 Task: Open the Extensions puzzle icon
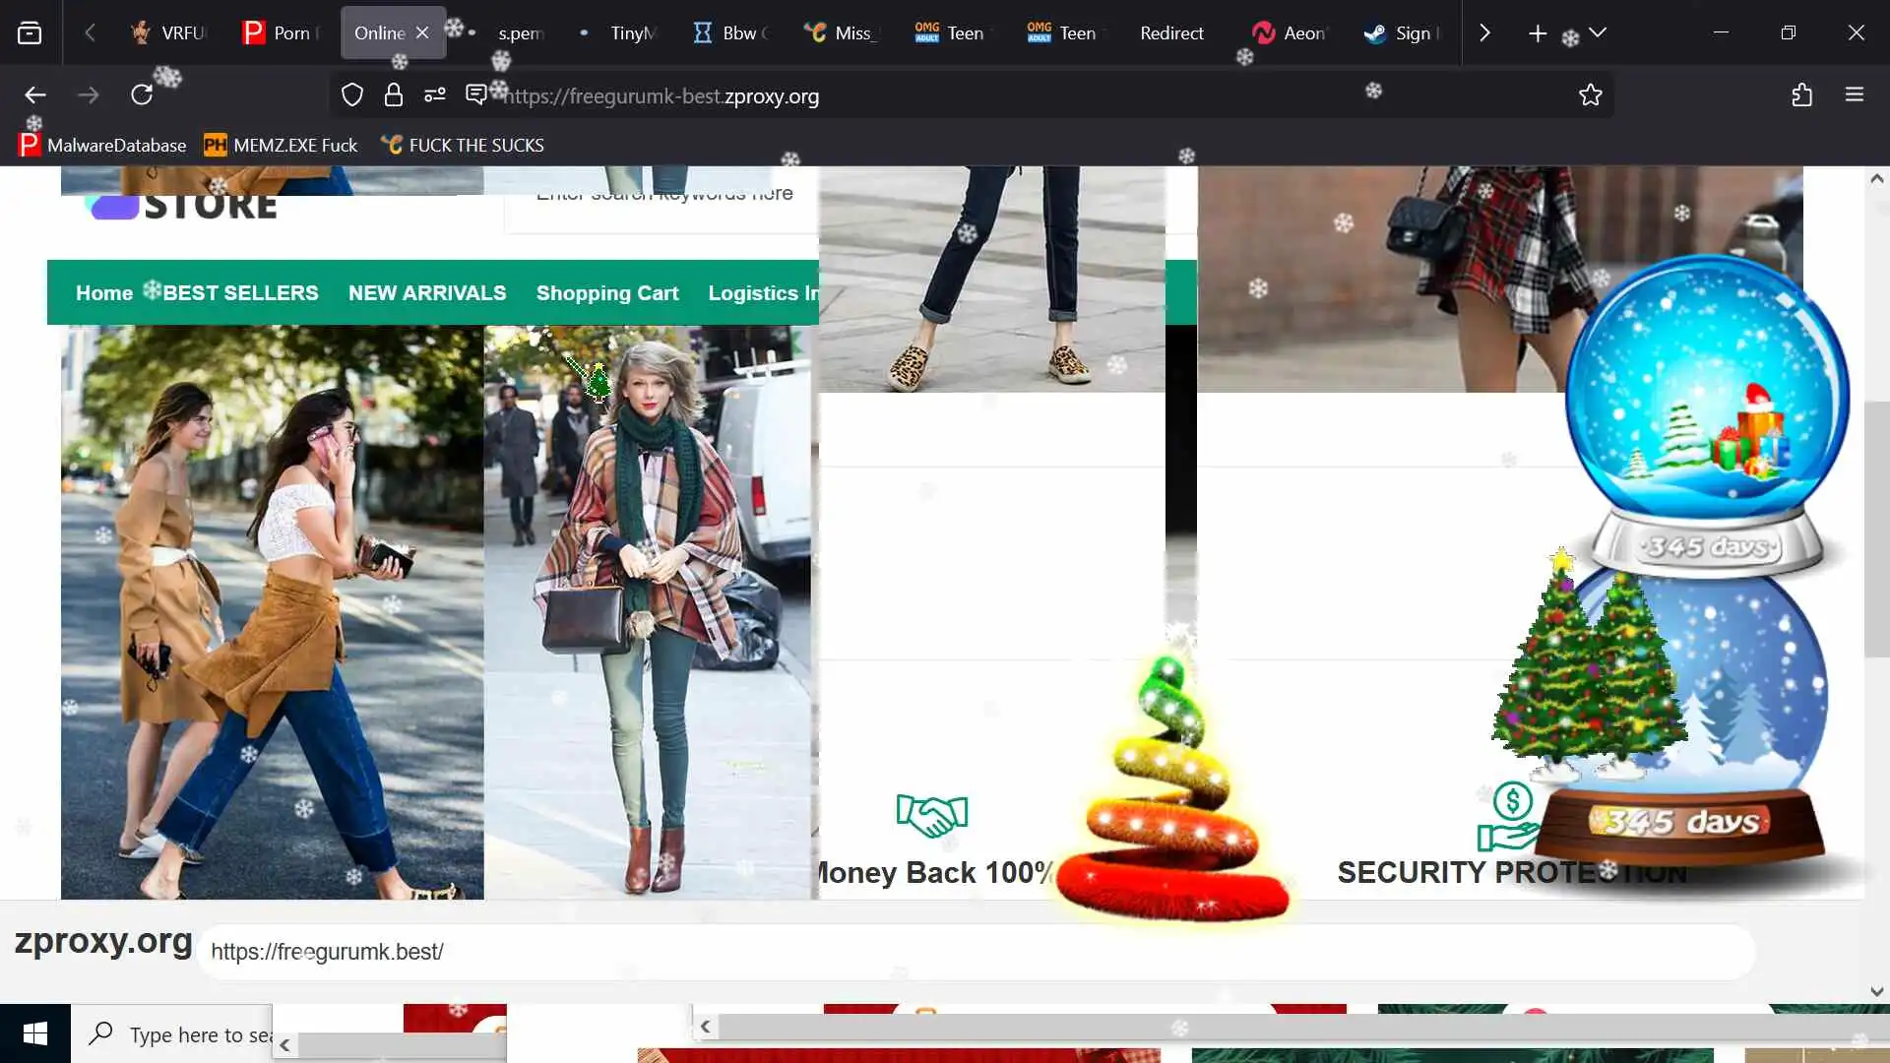1801,95
